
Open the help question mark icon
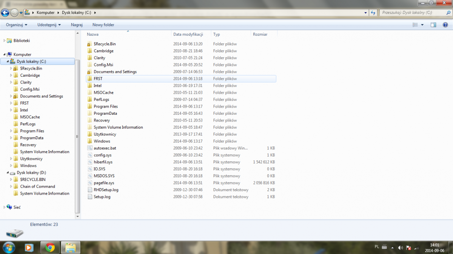click(x=445, y=25)
